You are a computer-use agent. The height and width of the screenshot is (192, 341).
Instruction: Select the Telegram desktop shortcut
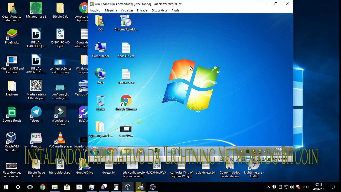pos(36,115)
